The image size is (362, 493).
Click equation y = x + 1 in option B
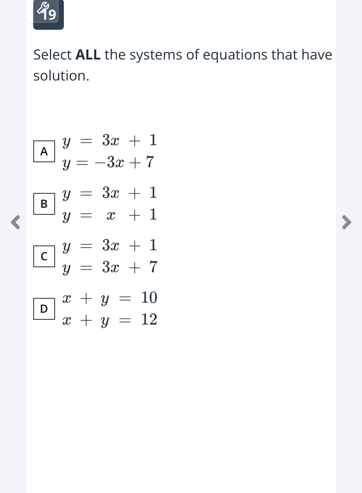[x=109, y=215]
